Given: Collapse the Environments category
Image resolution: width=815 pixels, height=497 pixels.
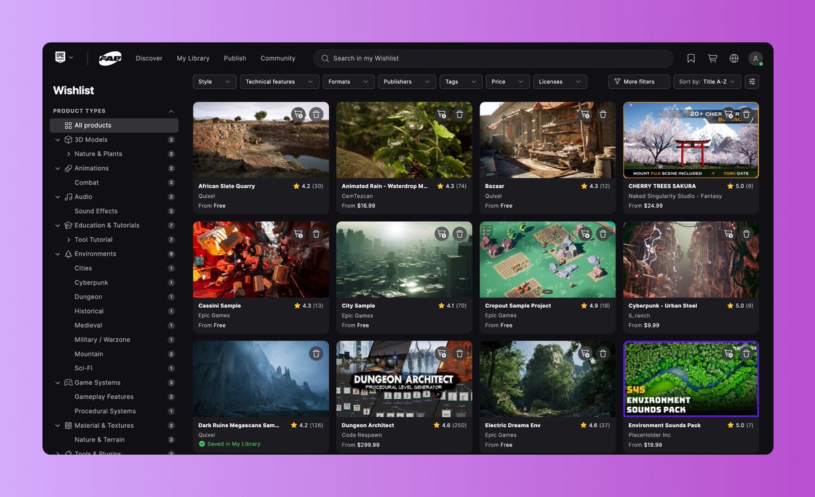Looking at the screenshot, I should tap(58, 254).
